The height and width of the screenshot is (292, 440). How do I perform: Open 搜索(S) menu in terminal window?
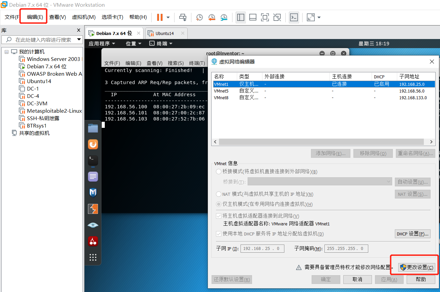tap(176, 63)
